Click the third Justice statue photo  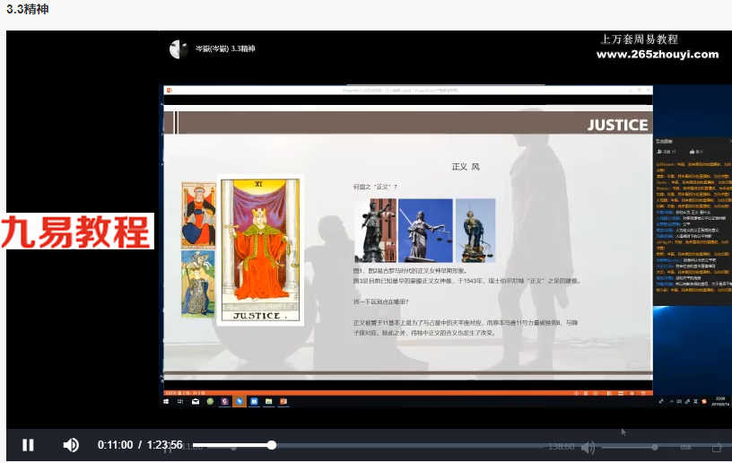475,230
